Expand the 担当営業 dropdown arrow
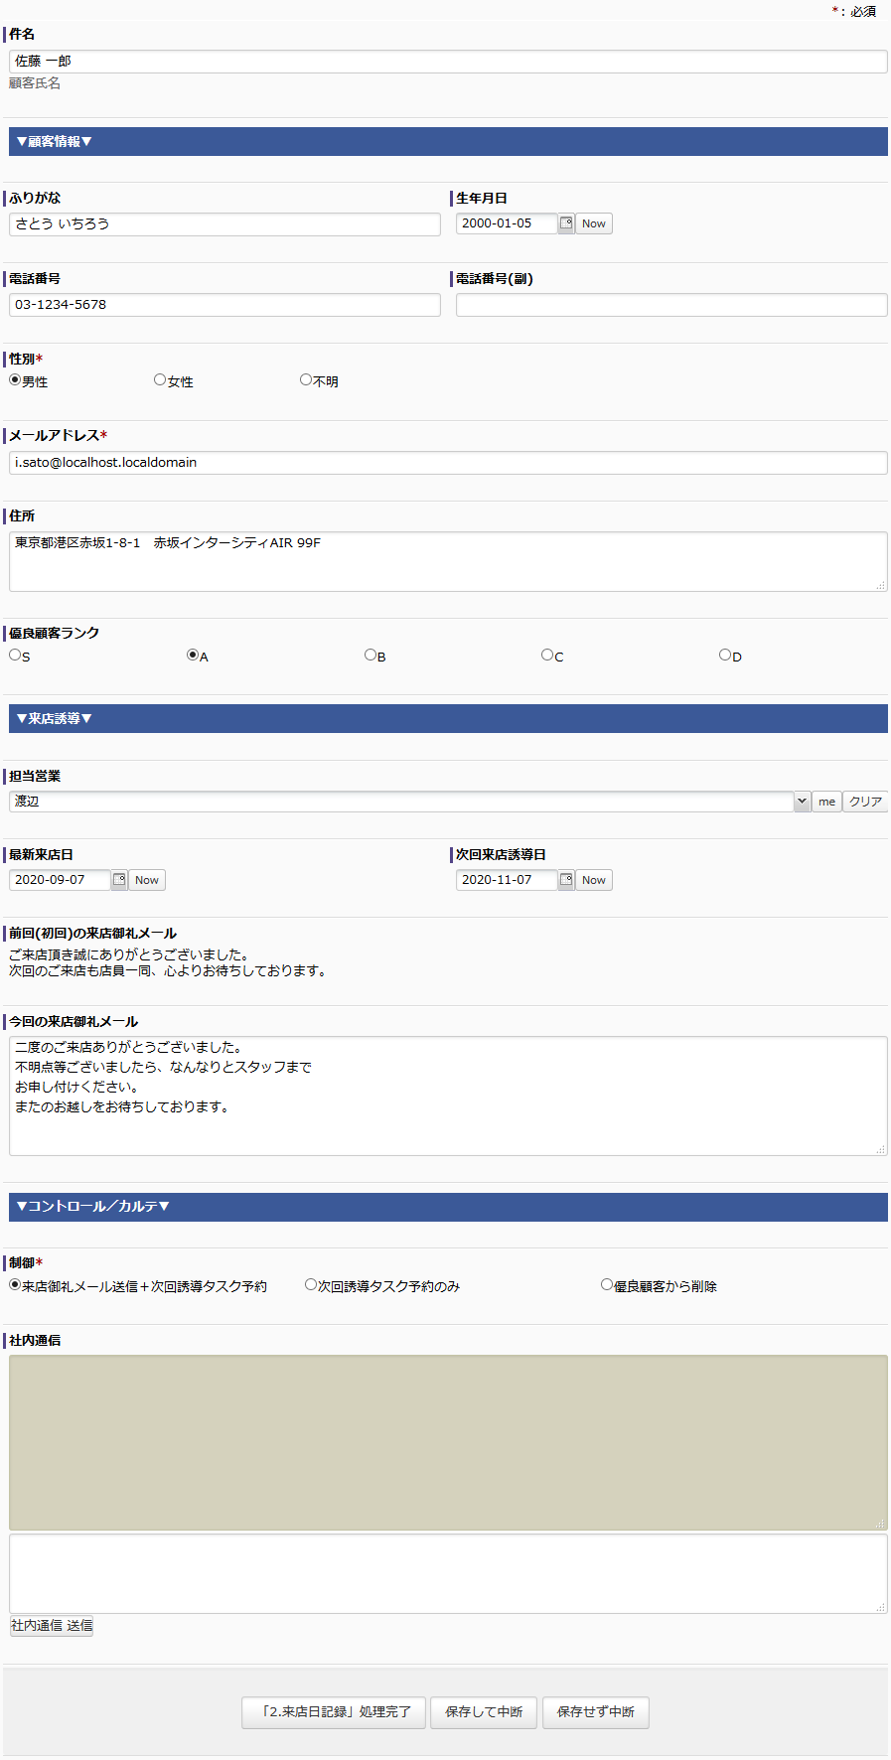This screenshot has width=891, height=1760. click(802, 802)
